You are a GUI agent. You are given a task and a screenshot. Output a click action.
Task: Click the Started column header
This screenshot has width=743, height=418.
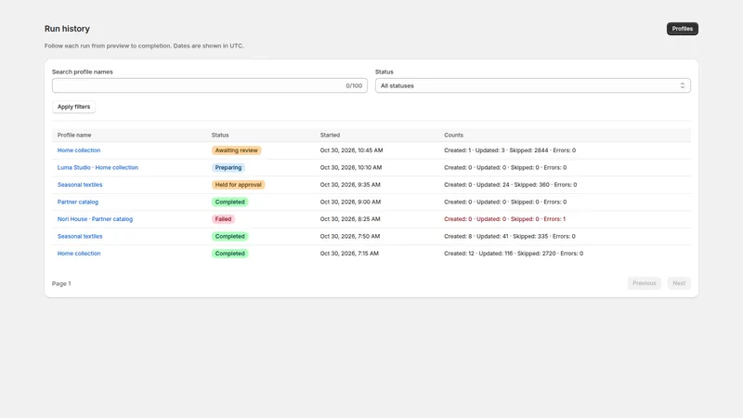point(330,135)
